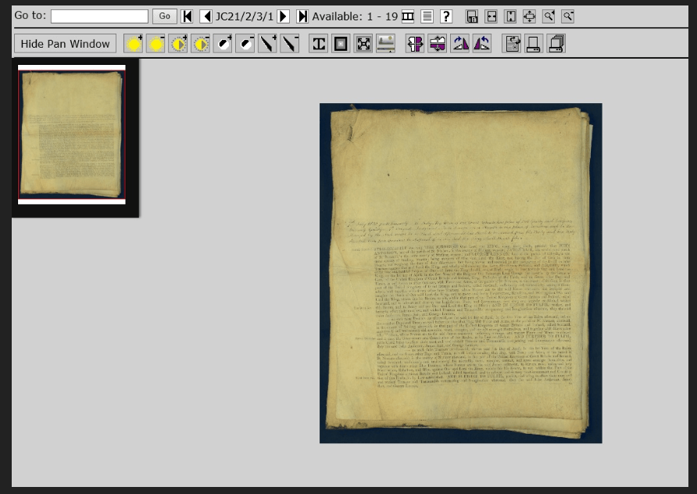The width and height of the screenshot is (697, 494).
Task: Click the decrease brightness sun icon
Action: pyautogui.click(x=156, y=44)
